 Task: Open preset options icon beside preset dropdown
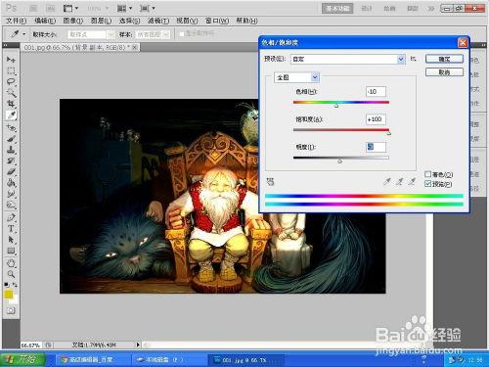pos(414,59)
